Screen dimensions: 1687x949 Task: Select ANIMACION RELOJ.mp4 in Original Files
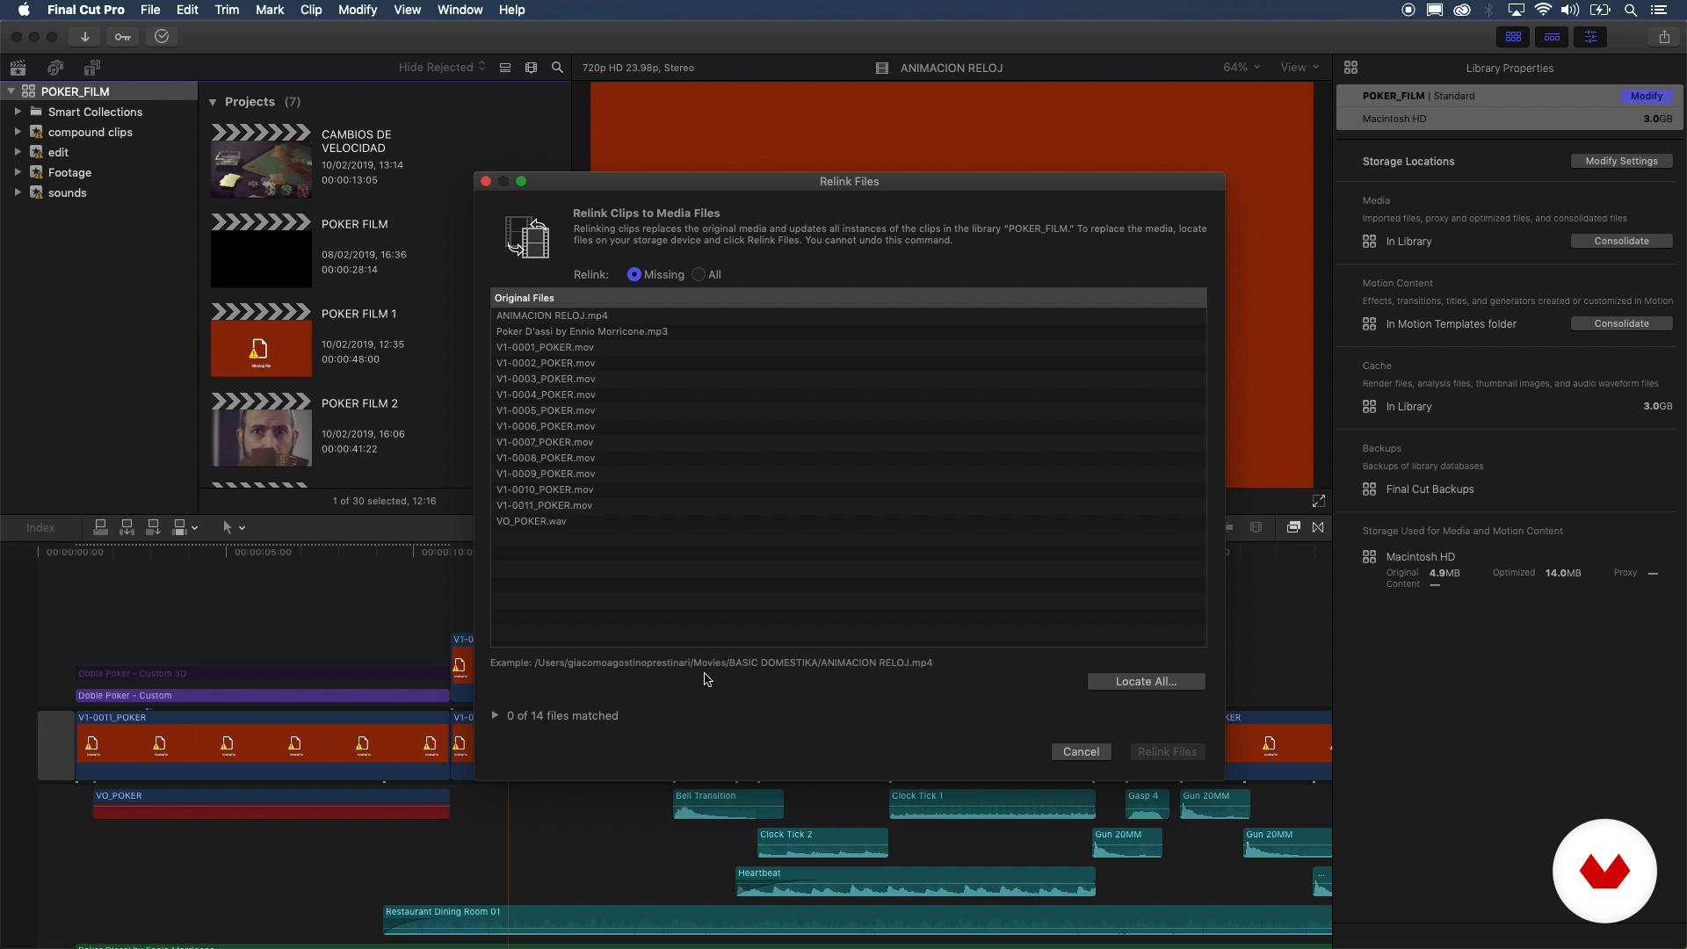point(849,315)
